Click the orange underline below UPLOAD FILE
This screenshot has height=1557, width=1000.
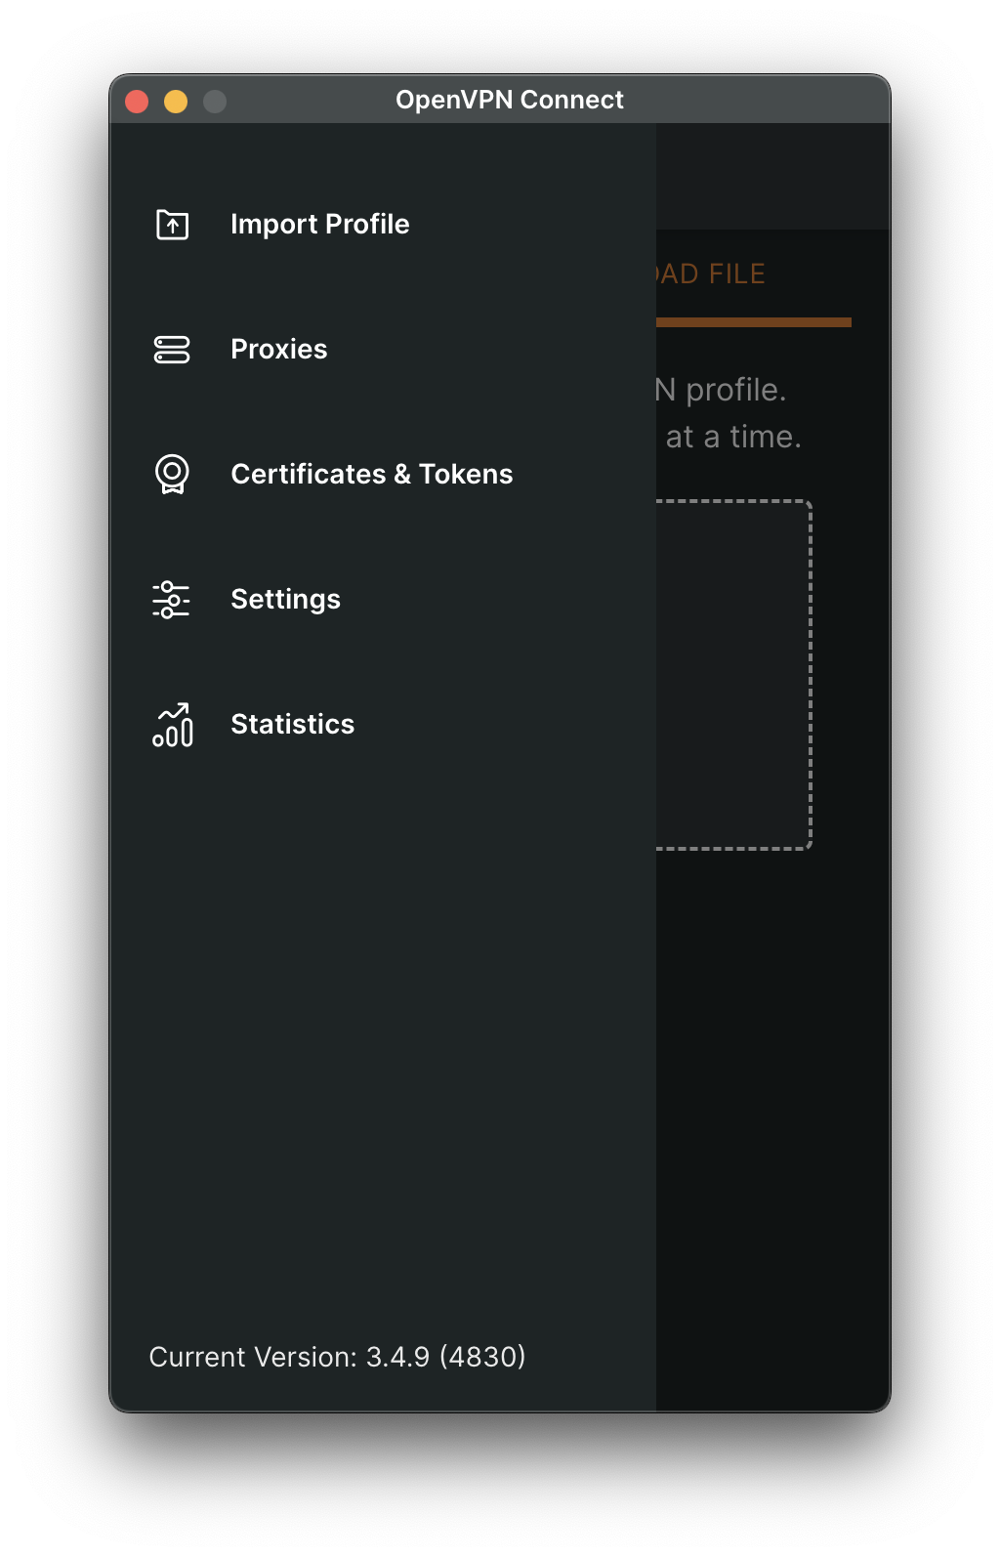(x=753, y=322)
